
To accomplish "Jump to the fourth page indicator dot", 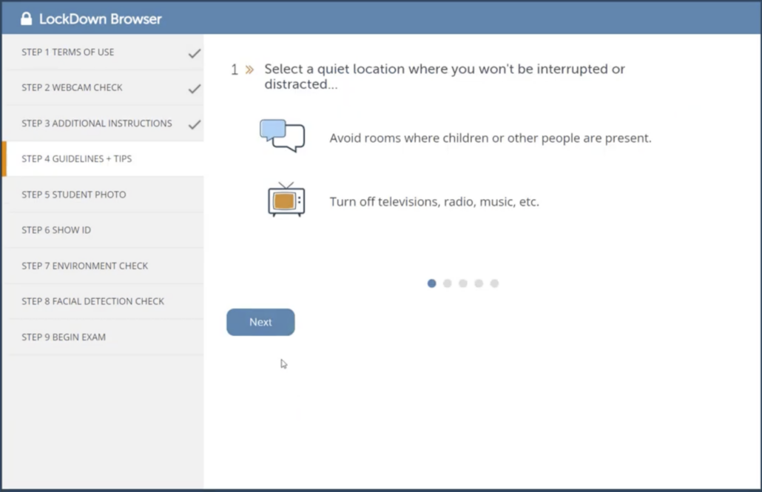I will pyautogui.click(x=479, y=283).
